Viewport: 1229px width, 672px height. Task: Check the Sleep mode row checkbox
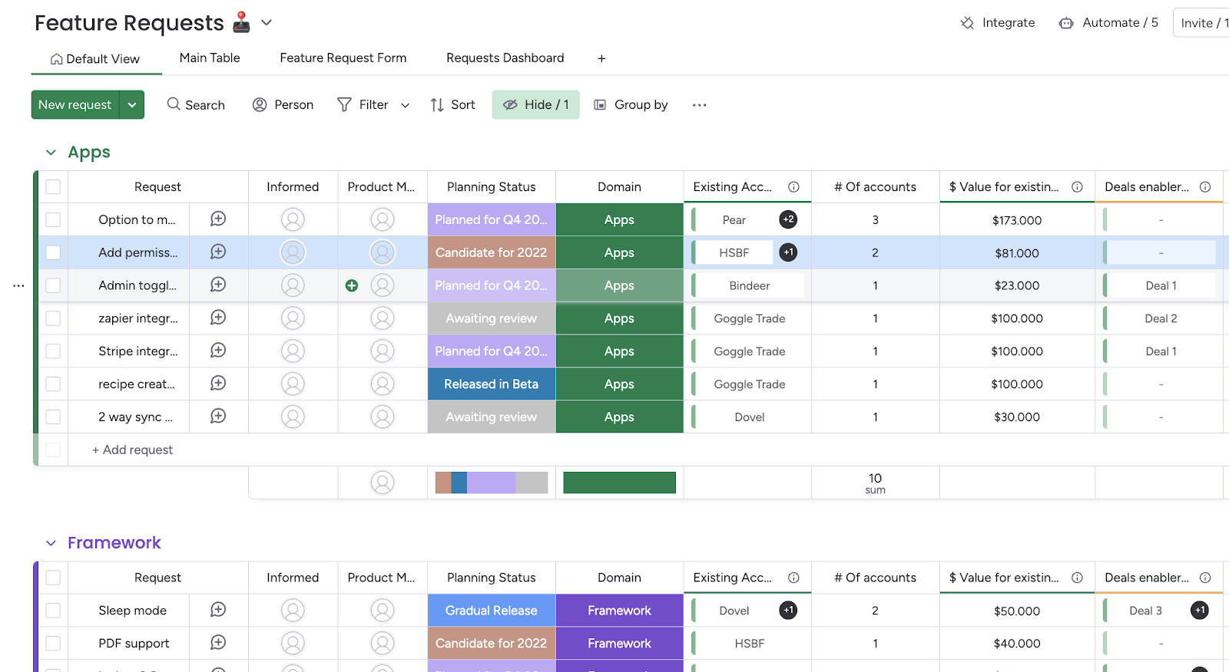pyautogui.click(x=53, y=611)
